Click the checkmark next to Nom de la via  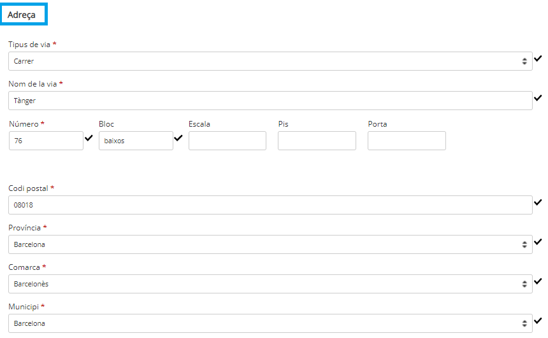(x=538, y=98)
